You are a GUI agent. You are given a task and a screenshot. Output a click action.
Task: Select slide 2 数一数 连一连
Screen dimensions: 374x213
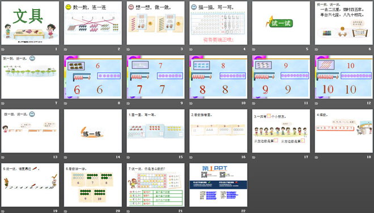[93, 23]
